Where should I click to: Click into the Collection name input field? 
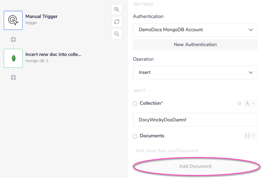click(195, 120)
